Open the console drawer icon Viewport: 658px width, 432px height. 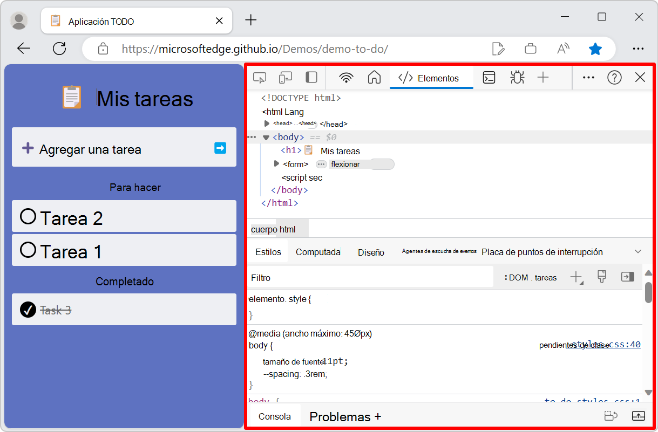point(489,77)
